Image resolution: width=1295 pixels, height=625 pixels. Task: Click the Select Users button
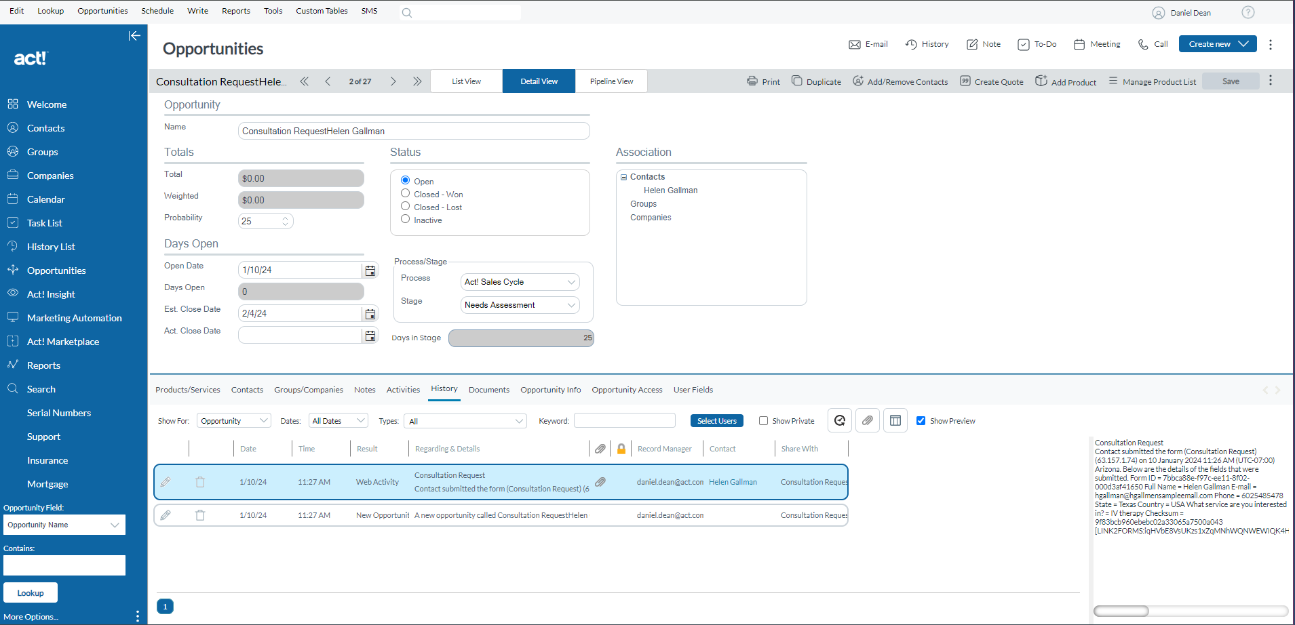pyautogui.click(x=716, y=420)
